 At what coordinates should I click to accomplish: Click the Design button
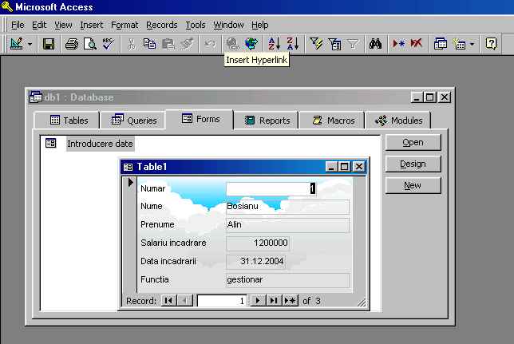tap(413, 164)
